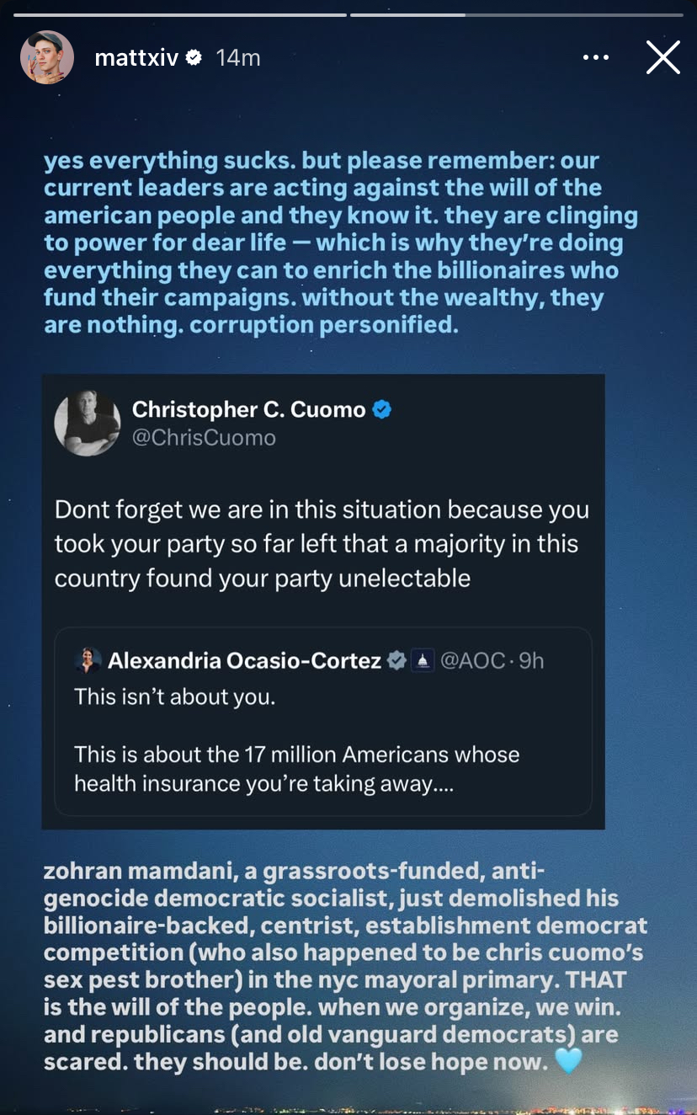
Task: Tap the mattxiv username
Action: 136,58
